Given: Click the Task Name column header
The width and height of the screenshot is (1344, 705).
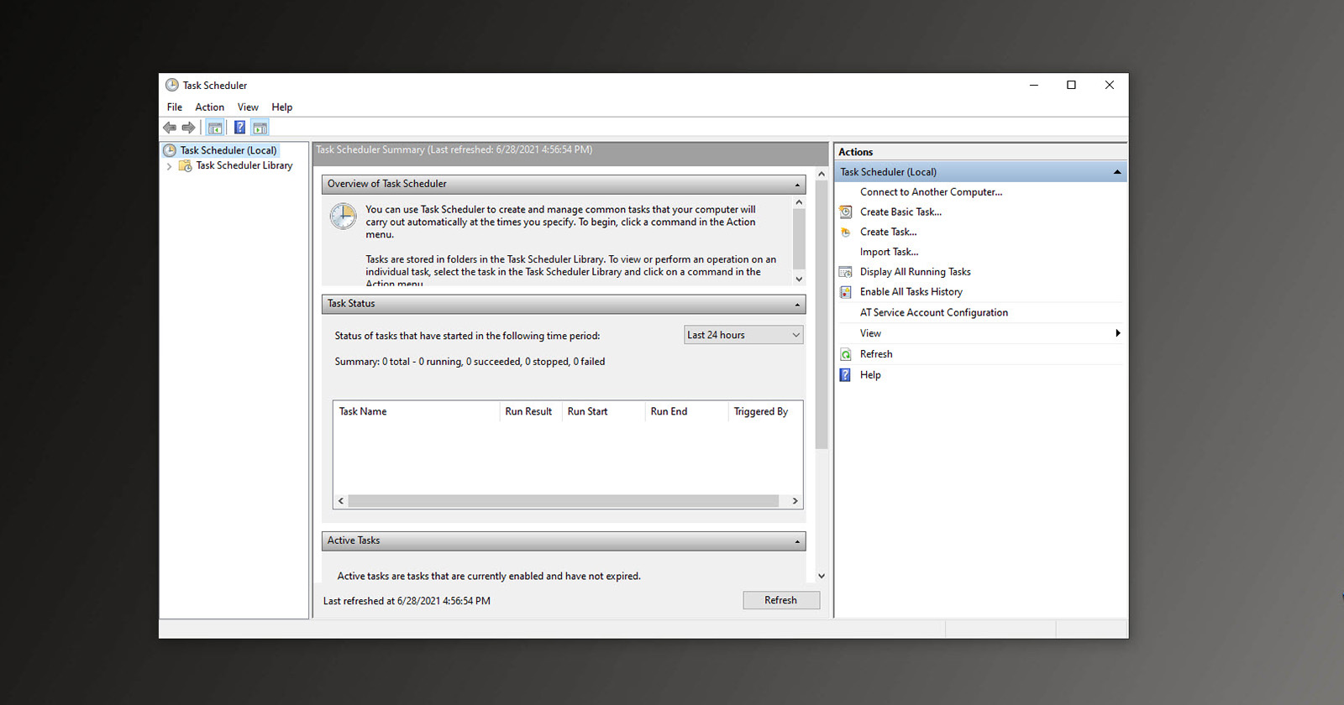Looking at the screenshot, I should [x=417, y=411].
